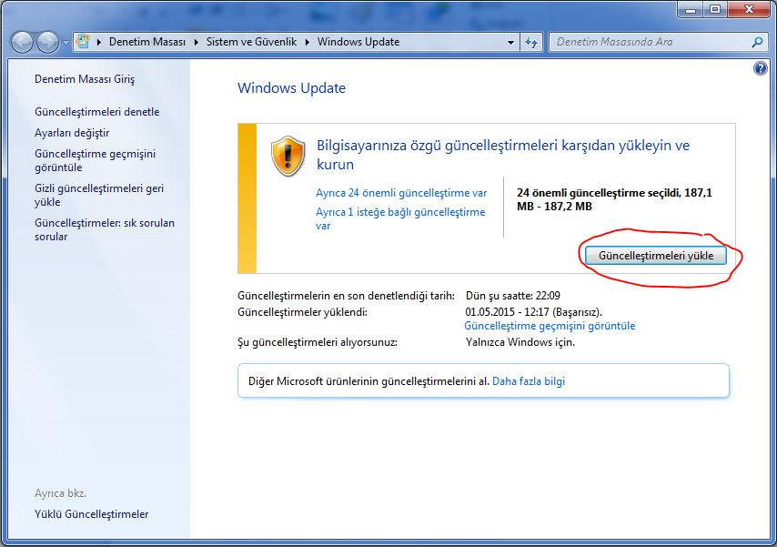This screenshot has height=547, width=777.
Task: Open the recent pages dropdown beside Forward
Action: pyautogui.click(x=66, y=43)
